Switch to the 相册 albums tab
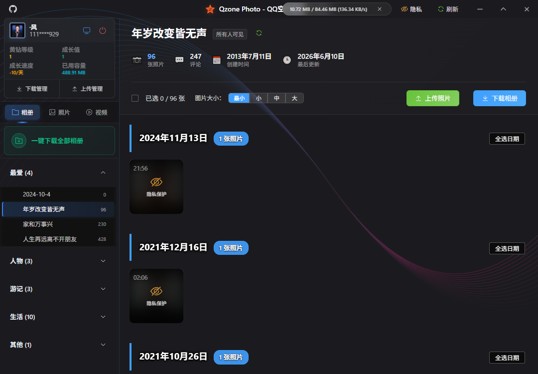Image resolution: width=538 pixels, height=374 pixels. click(22, 112)
